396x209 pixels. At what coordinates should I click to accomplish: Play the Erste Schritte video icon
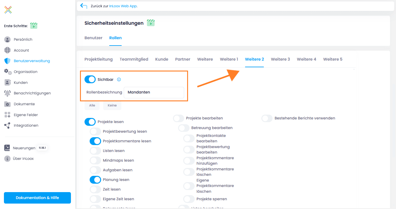[34, 26]
